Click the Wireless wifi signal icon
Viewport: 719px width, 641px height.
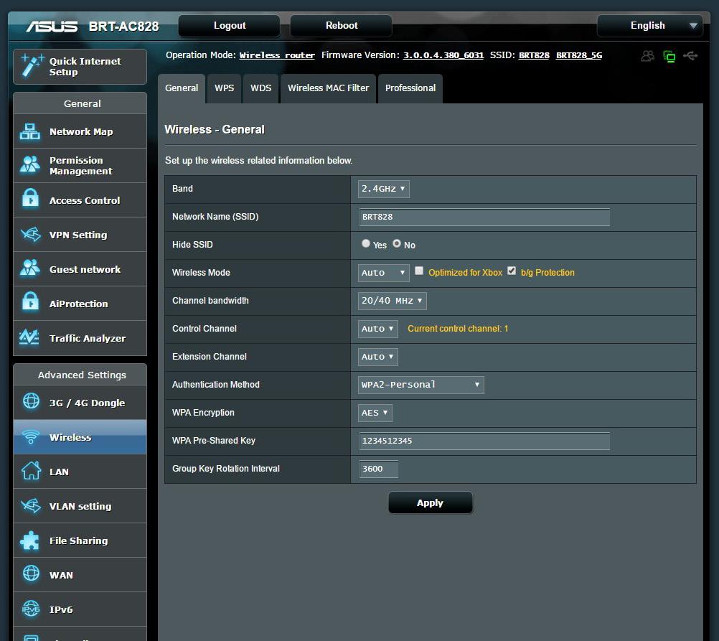(31, 437)
